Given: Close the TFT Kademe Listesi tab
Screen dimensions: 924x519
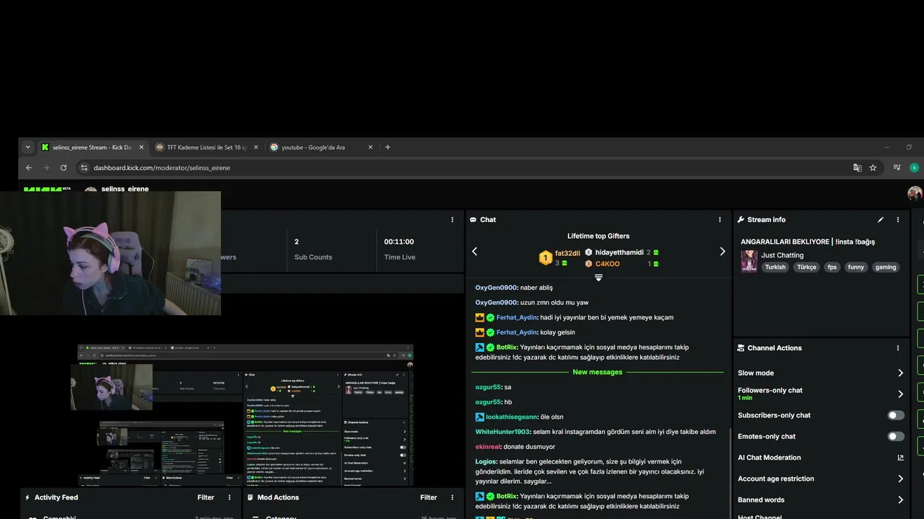Looking at the screenshot, I should point(256,147).
